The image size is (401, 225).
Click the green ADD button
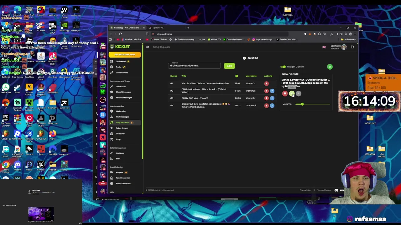[x=229, y=66]
